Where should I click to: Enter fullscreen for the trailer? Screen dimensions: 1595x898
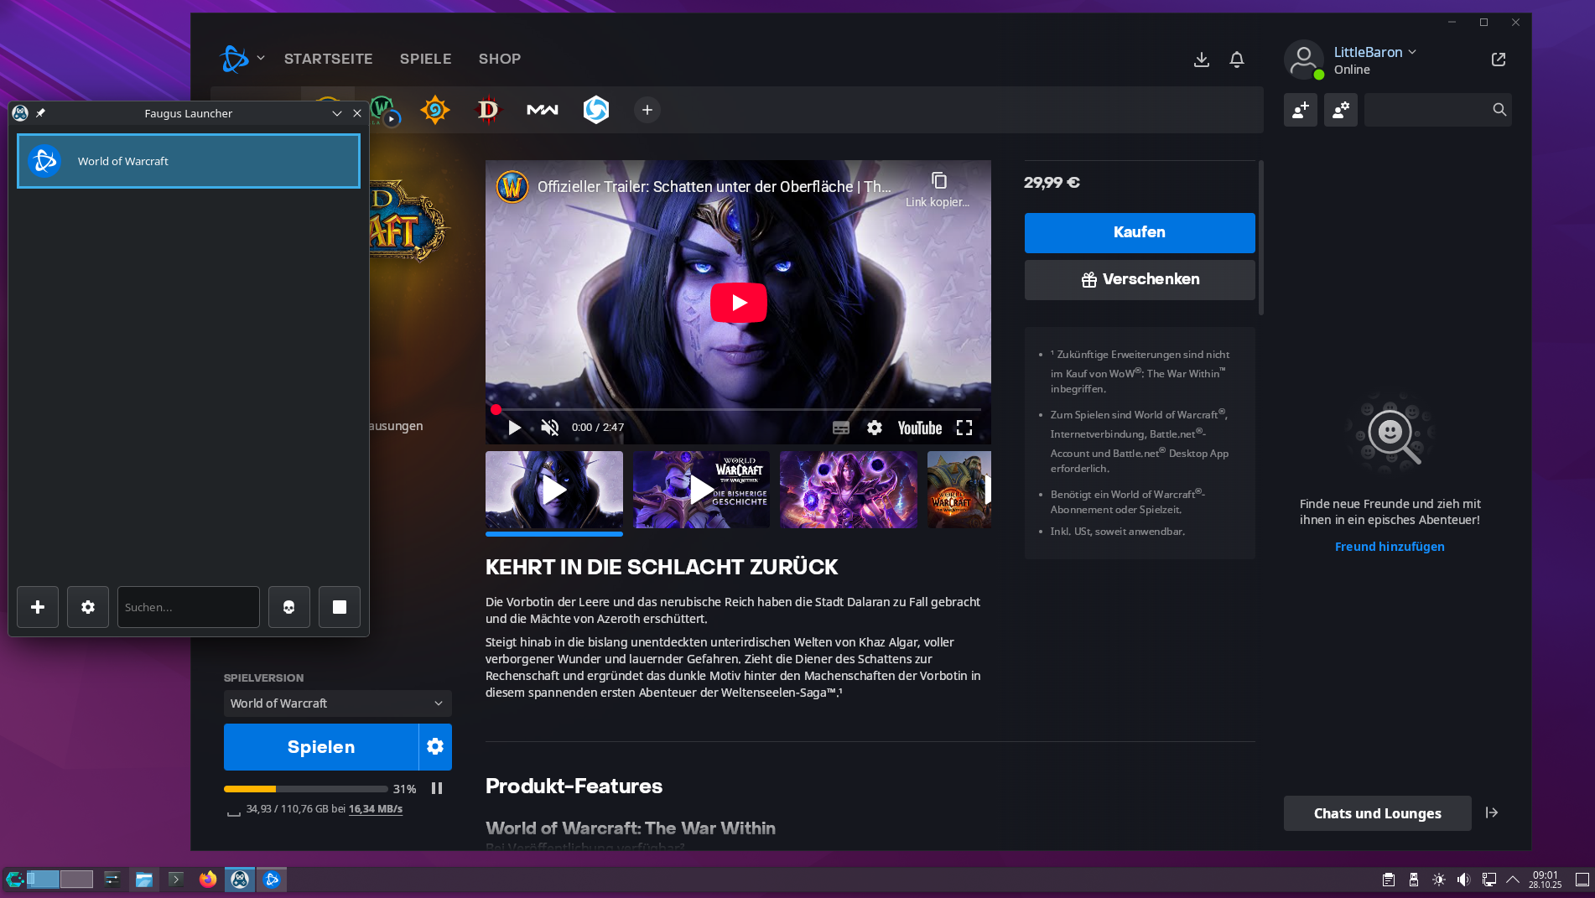[964, 428]
